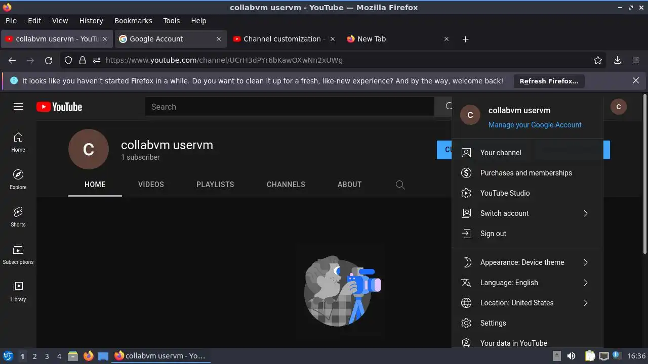This screenshot has height=364, width=648.
Task: Click the clock showing 16:36
Action: click(x=636, y=356)
